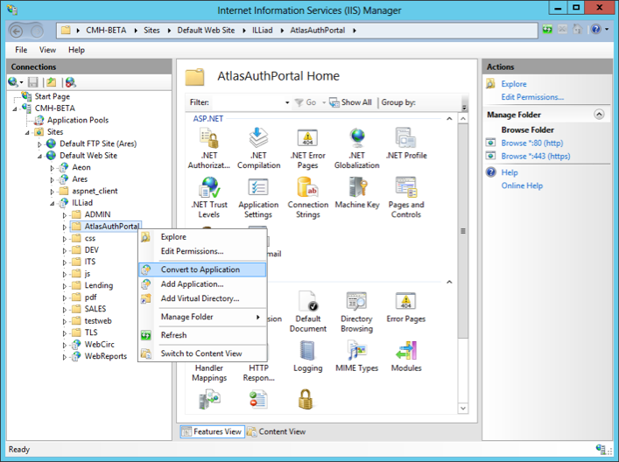Screen dimensions: 619x462
Task: Collapse the ASP.NET group section
Action: (x=451, y=118)
